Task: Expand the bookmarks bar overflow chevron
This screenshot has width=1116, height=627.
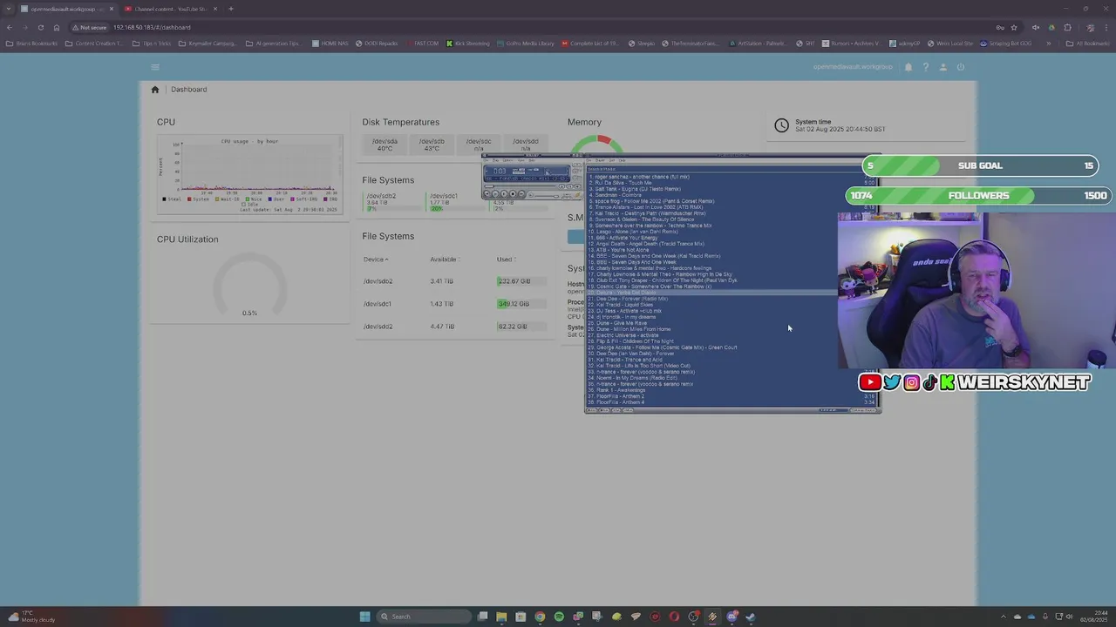Action: pyautogui.click(x=1049, y=44)
